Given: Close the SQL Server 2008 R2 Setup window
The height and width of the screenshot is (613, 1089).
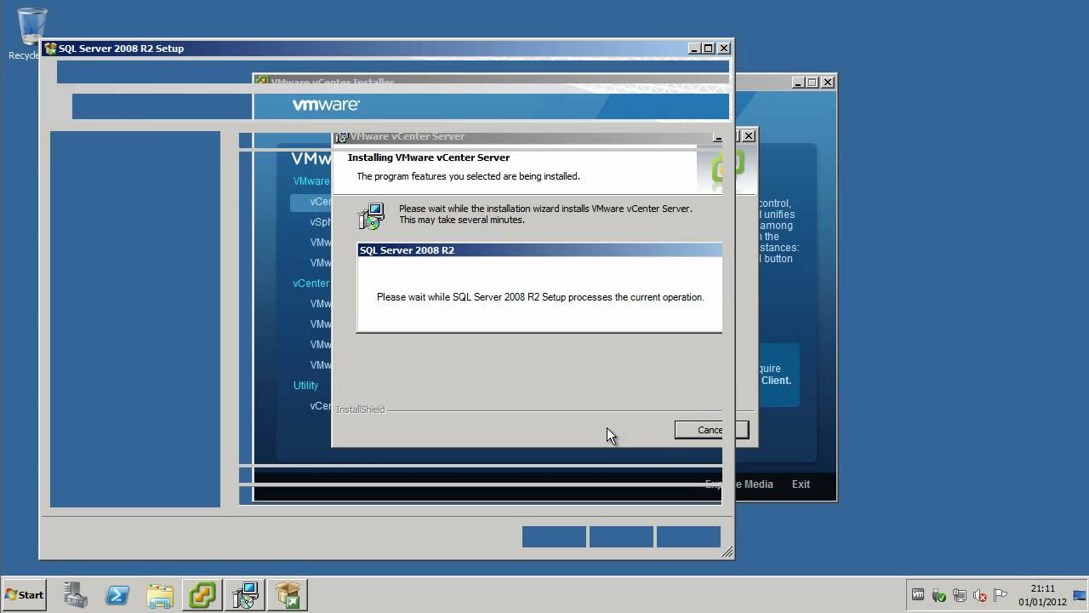Looking at the screenshot, I should [x=724, y=49].
